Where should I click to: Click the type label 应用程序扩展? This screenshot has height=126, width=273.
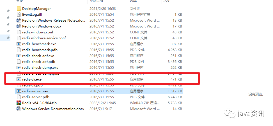click(140, 14)
